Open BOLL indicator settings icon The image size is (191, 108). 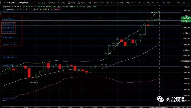(x=21, y=9)
